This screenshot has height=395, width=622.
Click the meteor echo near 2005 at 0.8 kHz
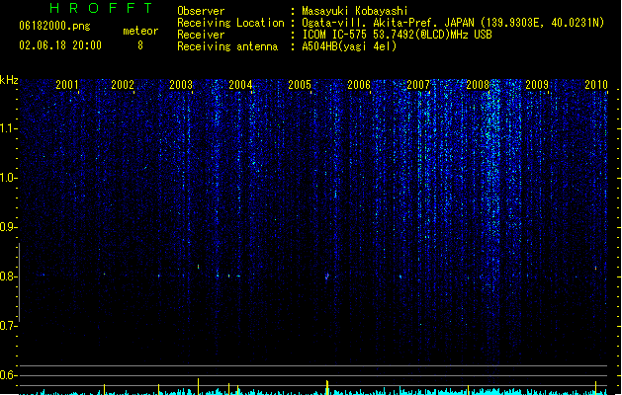click(327, 276)
